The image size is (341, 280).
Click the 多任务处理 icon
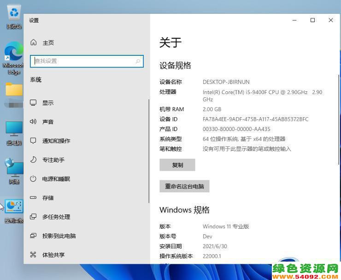click(x=33, y=217)
